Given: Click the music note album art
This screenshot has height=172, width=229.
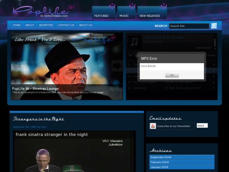Looking at the screenshot, I should (x=134, y=42).
